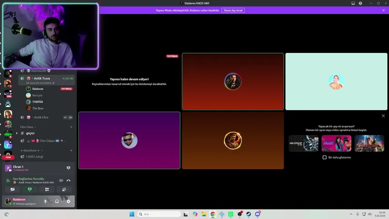Expand microphone input device options
The height and width of the screenshot is (219, 389).
coord(50,201)
